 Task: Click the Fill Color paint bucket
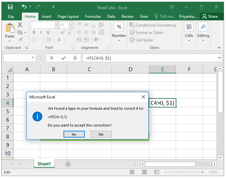point(48,39)
